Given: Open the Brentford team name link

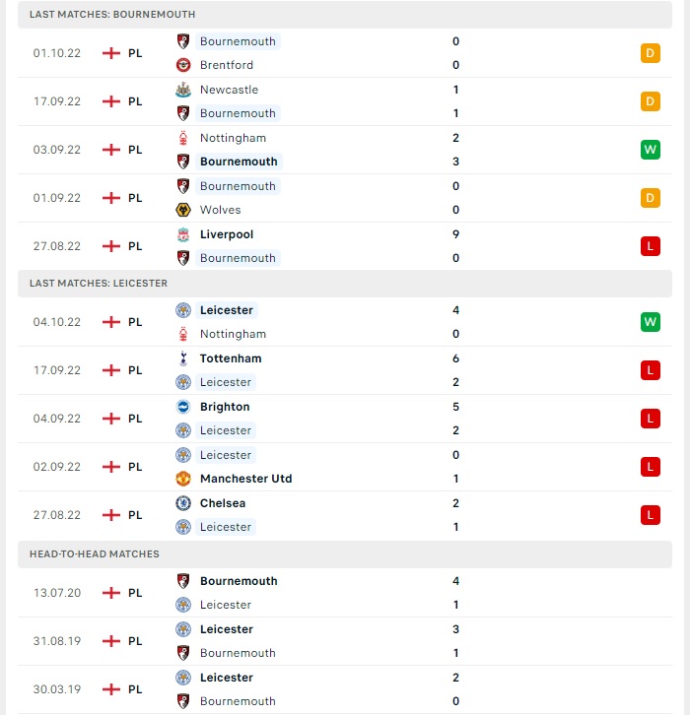Looking at the screenshot, I should click(227, 65).
